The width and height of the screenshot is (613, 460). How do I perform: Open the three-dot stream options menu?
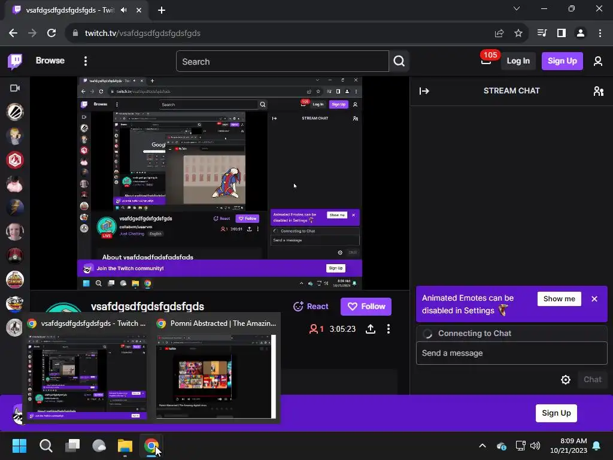[388, 329]
